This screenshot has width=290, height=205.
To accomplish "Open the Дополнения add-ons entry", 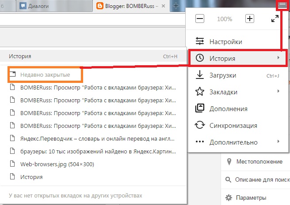I will point(238,109).
